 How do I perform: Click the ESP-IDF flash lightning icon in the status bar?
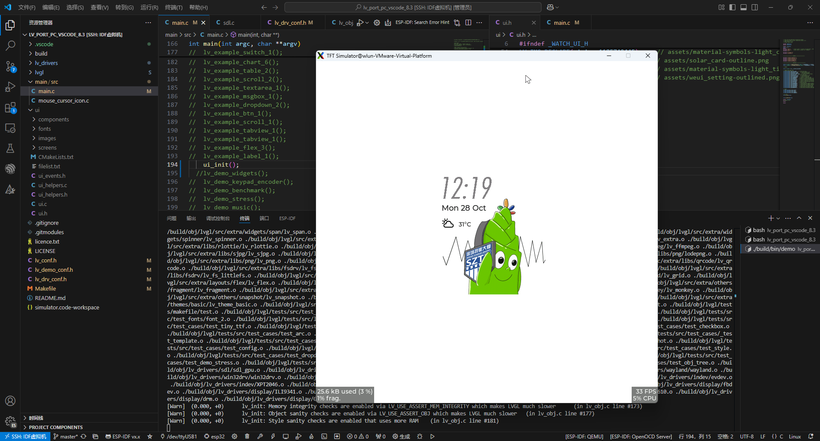click(273, 436)
